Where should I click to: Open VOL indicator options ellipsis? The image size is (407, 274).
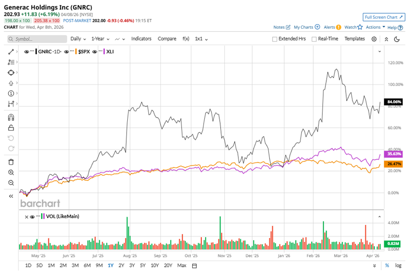point(38,216)
